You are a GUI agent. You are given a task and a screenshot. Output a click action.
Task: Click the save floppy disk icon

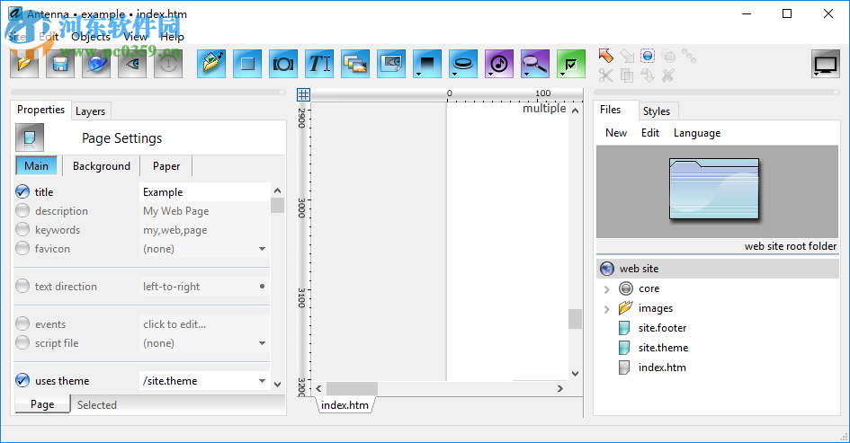60,64
